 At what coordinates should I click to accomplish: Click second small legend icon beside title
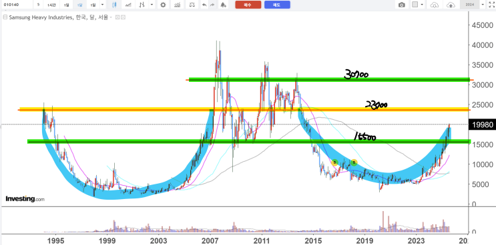coord(123,17)
